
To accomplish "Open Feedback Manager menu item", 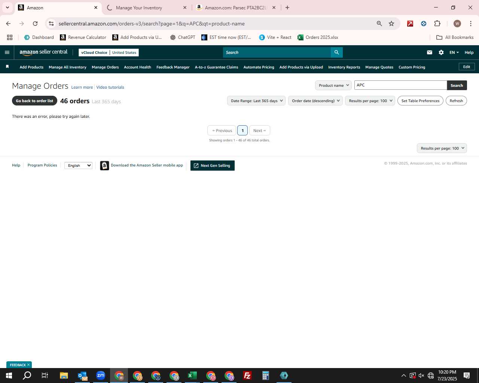I will click(x=173, y=67).
